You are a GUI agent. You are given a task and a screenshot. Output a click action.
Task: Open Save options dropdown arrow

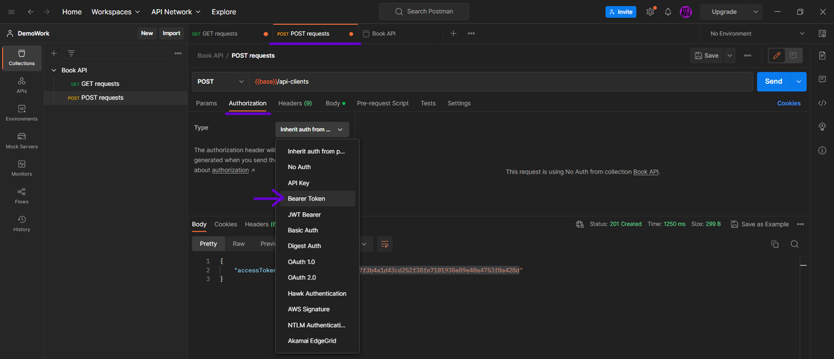730,55
